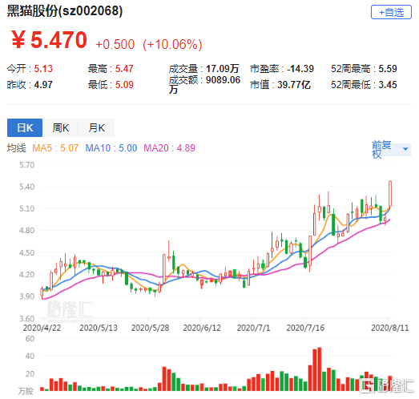Click volume axis label 40
The width and height of the screenshot is (419, 399).
(30, 356)
